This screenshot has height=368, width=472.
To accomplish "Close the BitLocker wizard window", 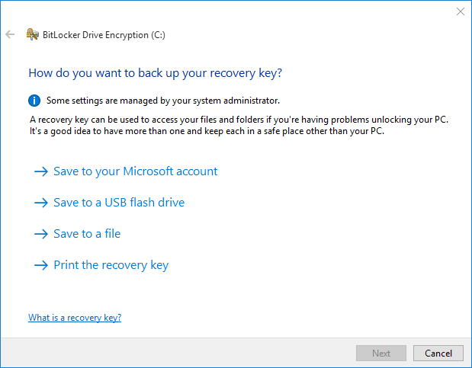I will click(x=460, y=11).
